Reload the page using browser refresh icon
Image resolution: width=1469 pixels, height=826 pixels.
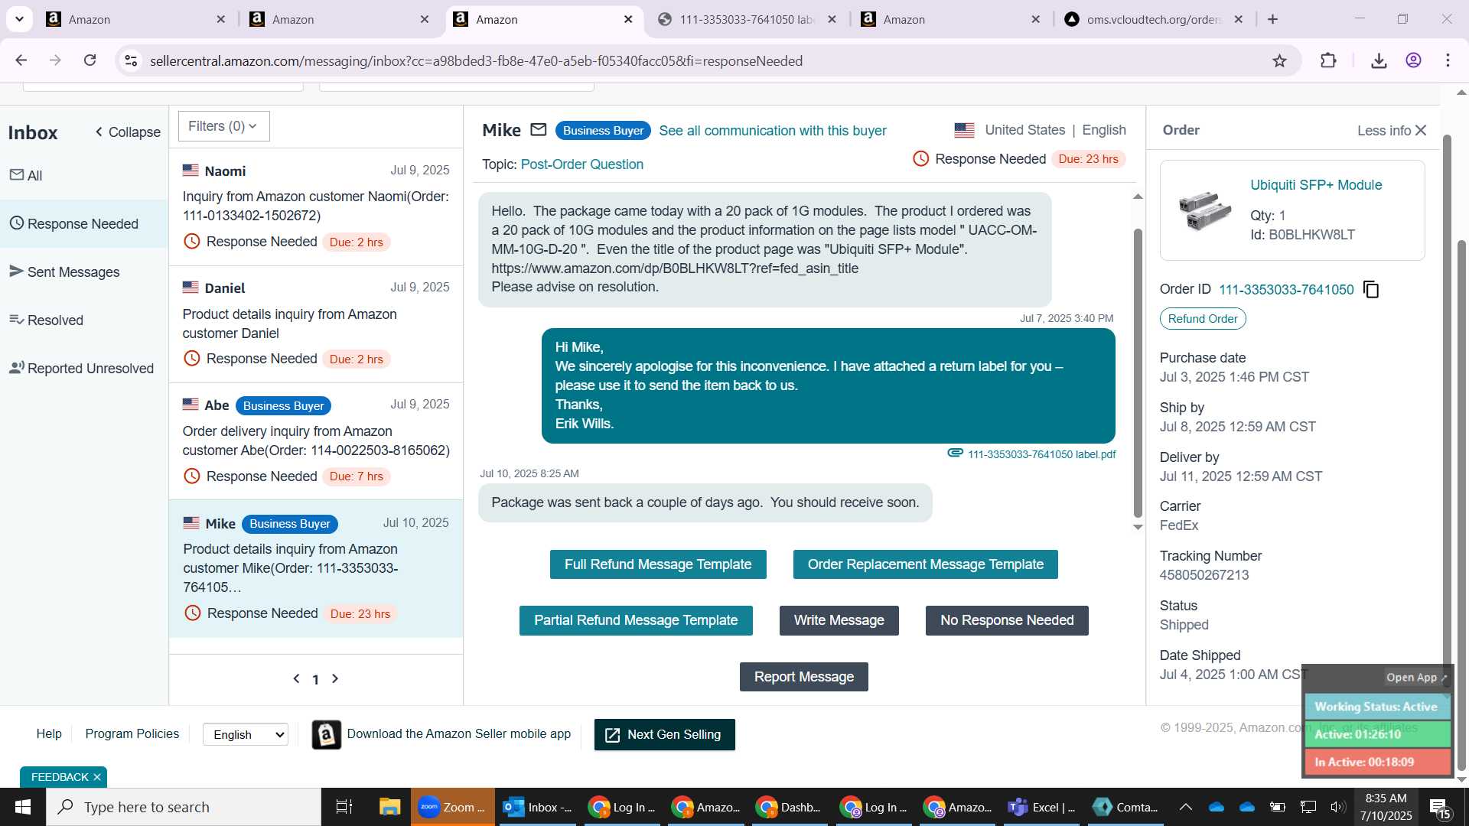90,60
